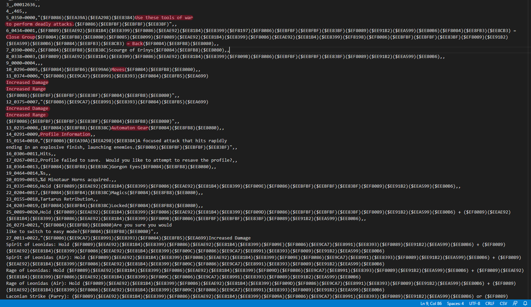Screen dimensions: 531x307
Task: Click the key "6_0434=0001"
Action: [20, 31]
